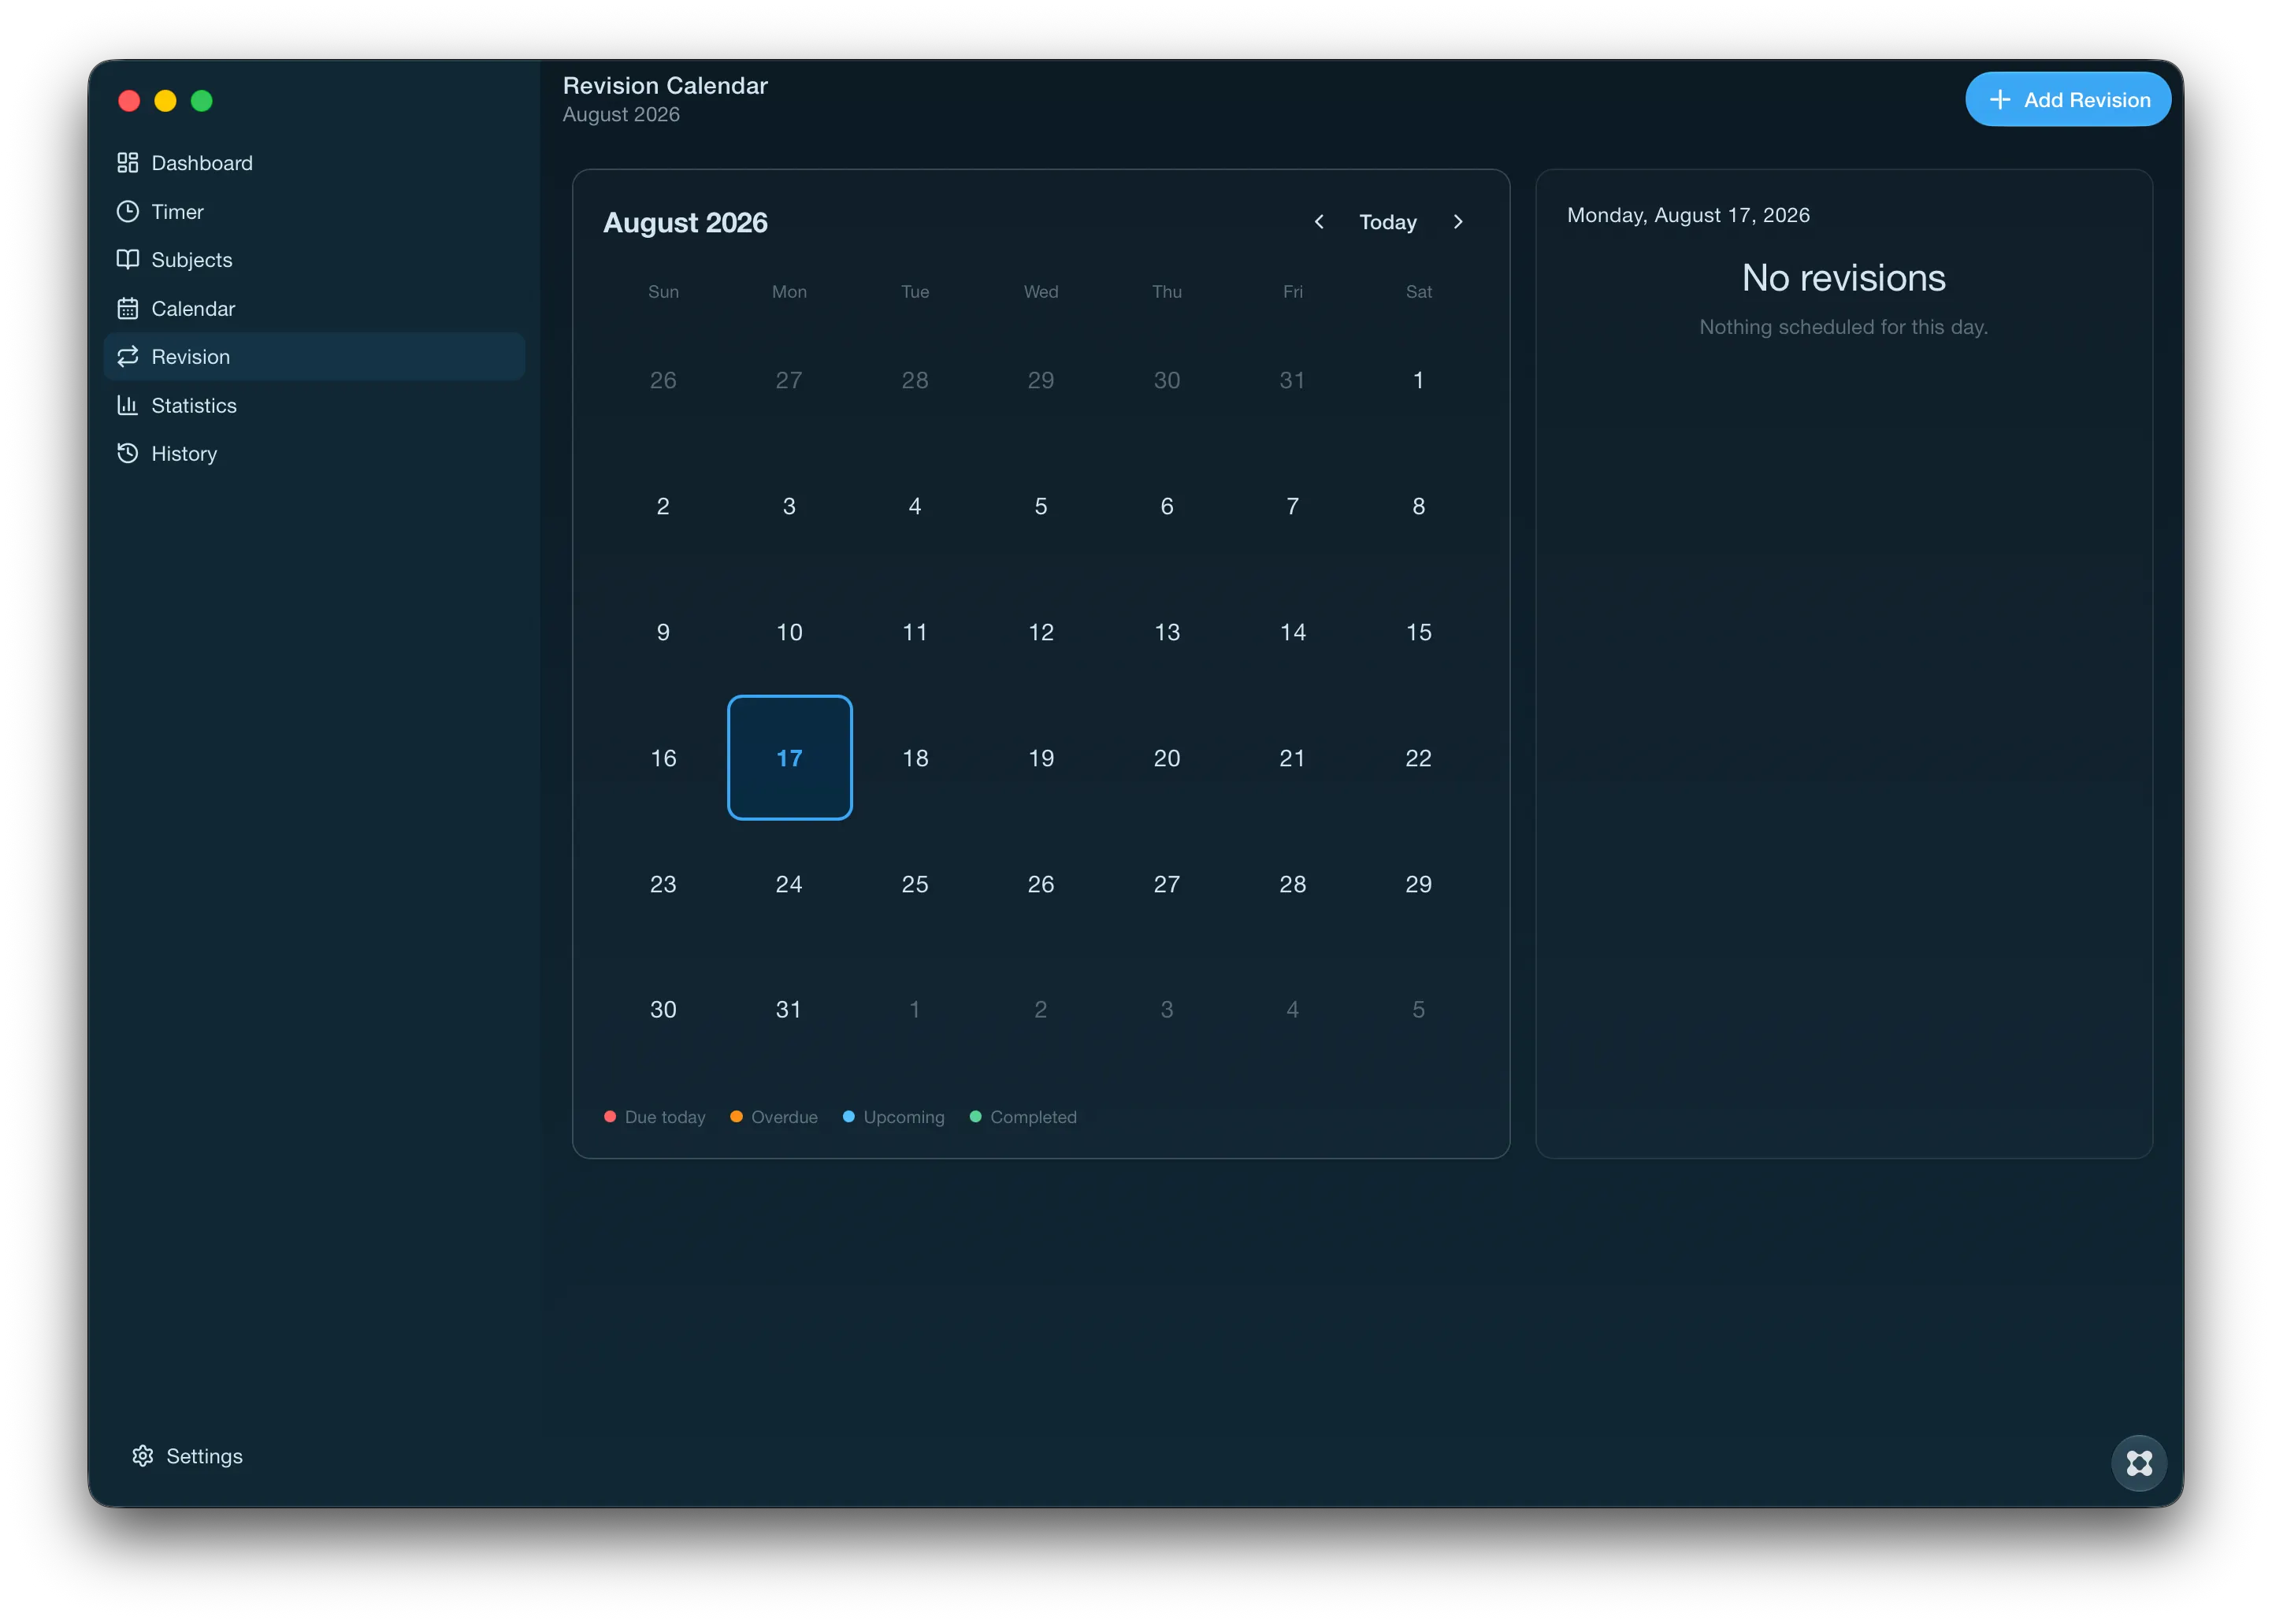This screenshot has width=2272, height=1624.
Task: Go to previous month with left chevron
Action: tap(1319, 222)
